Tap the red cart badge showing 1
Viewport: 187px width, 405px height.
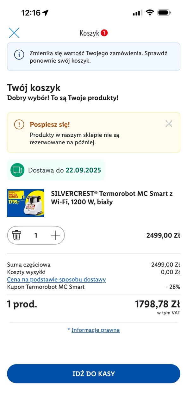coord(104,33)
